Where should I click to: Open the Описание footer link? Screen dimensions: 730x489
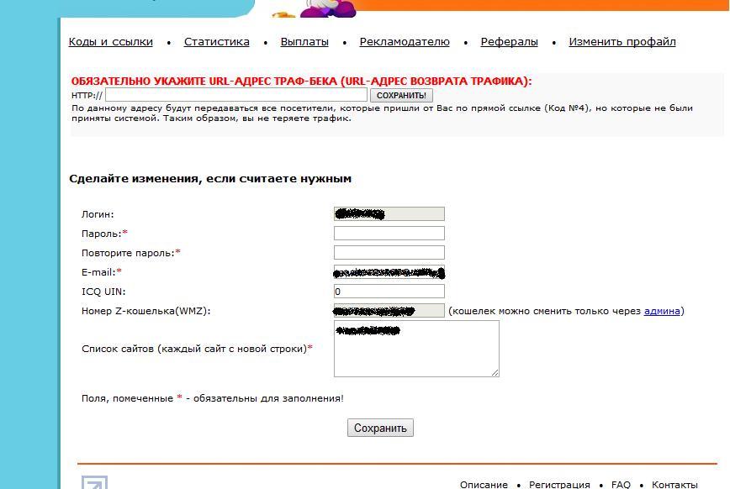coord(484,484)
